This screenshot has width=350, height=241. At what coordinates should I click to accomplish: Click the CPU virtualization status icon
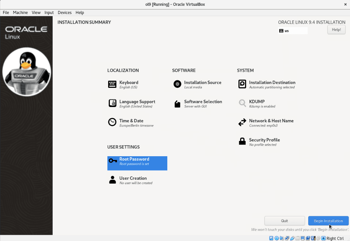[x=313, y=238]
